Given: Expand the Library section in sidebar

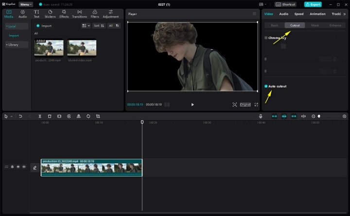Looking at the screenshot, I should [x=13, y=45].
